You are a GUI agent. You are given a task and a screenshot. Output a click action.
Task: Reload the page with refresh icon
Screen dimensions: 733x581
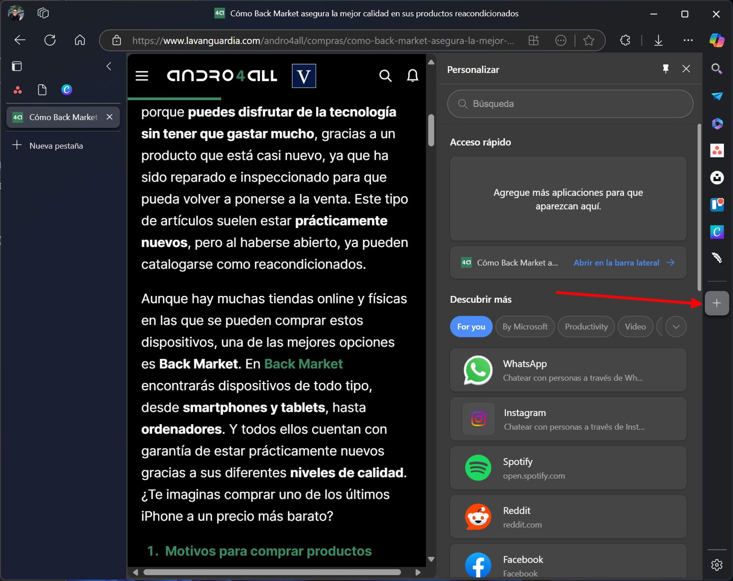pos(50,40)
